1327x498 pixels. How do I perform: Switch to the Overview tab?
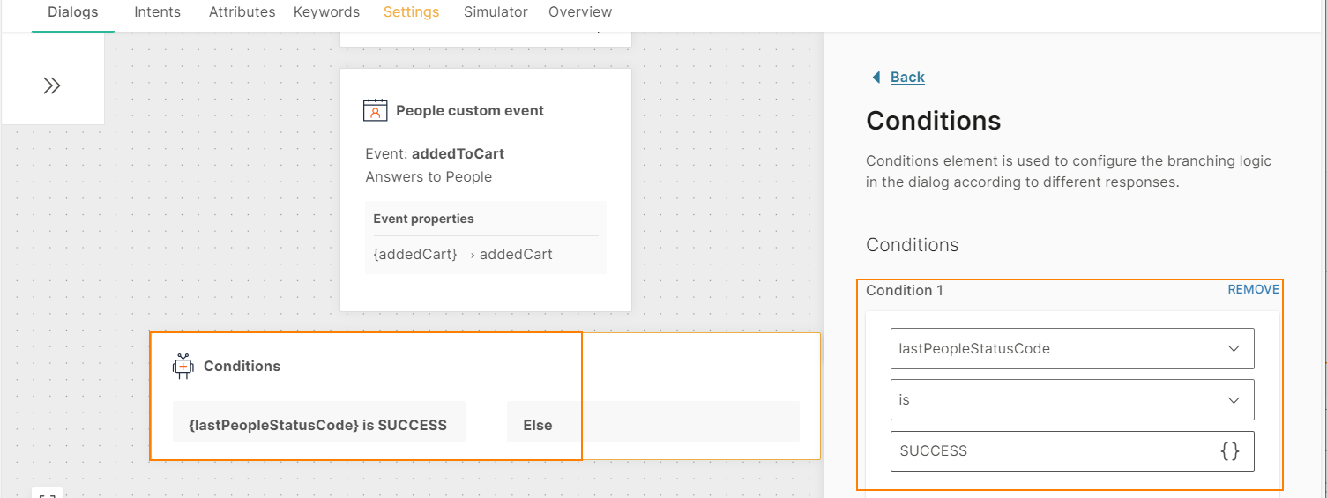[580, 12]
